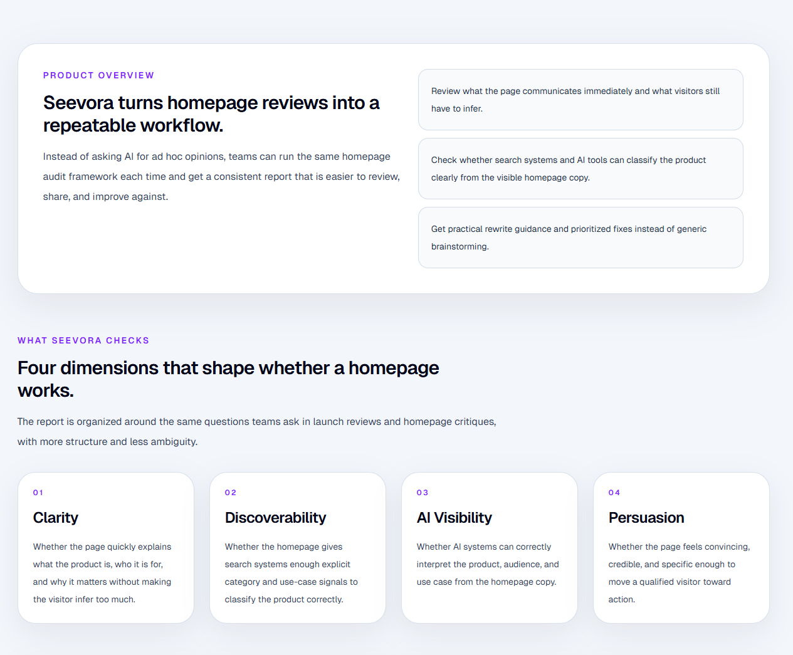
Task: Click the 03 number label
Action: [x=423, y=493]
